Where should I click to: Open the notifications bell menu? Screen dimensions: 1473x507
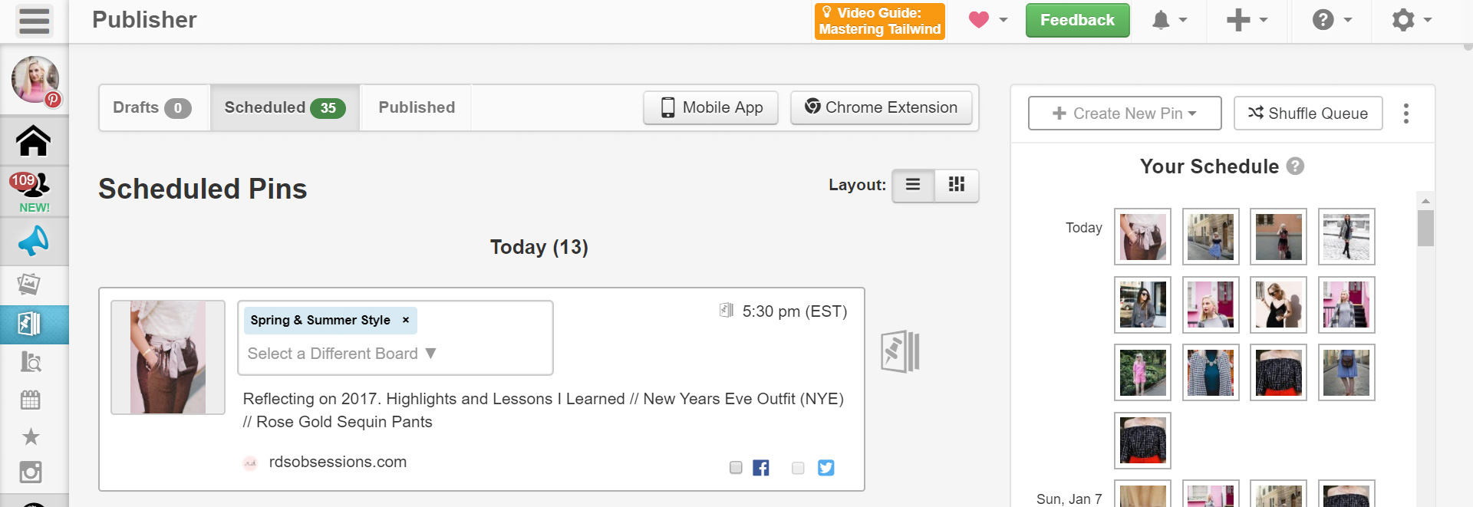(x=1169, y=21)
